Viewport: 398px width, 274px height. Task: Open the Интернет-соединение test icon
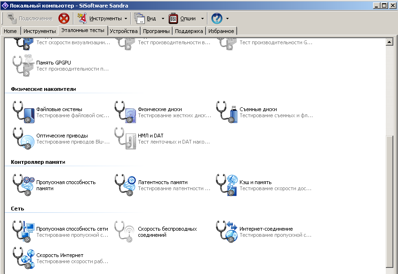coord(227,232)
